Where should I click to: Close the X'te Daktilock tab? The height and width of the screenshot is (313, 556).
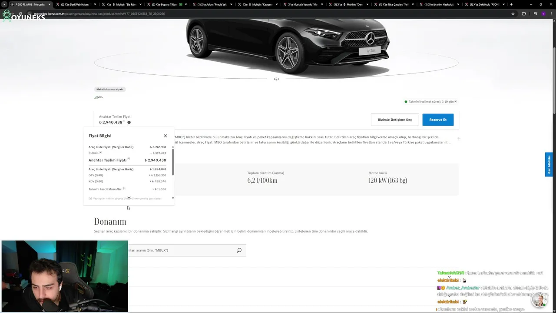pos(503,4)
